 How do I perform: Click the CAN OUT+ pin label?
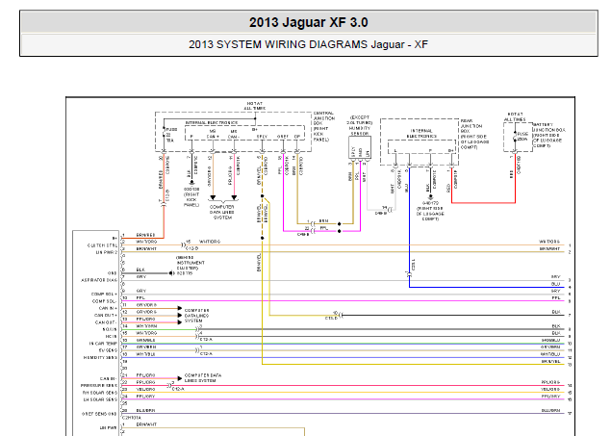pyautogui.click(x=106, y=316)
